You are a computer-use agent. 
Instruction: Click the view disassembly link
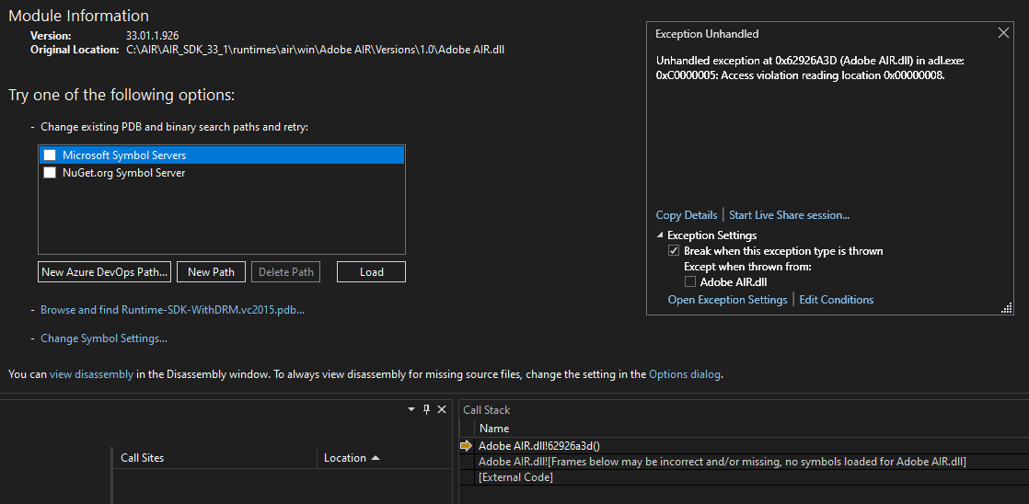(91, 374)
